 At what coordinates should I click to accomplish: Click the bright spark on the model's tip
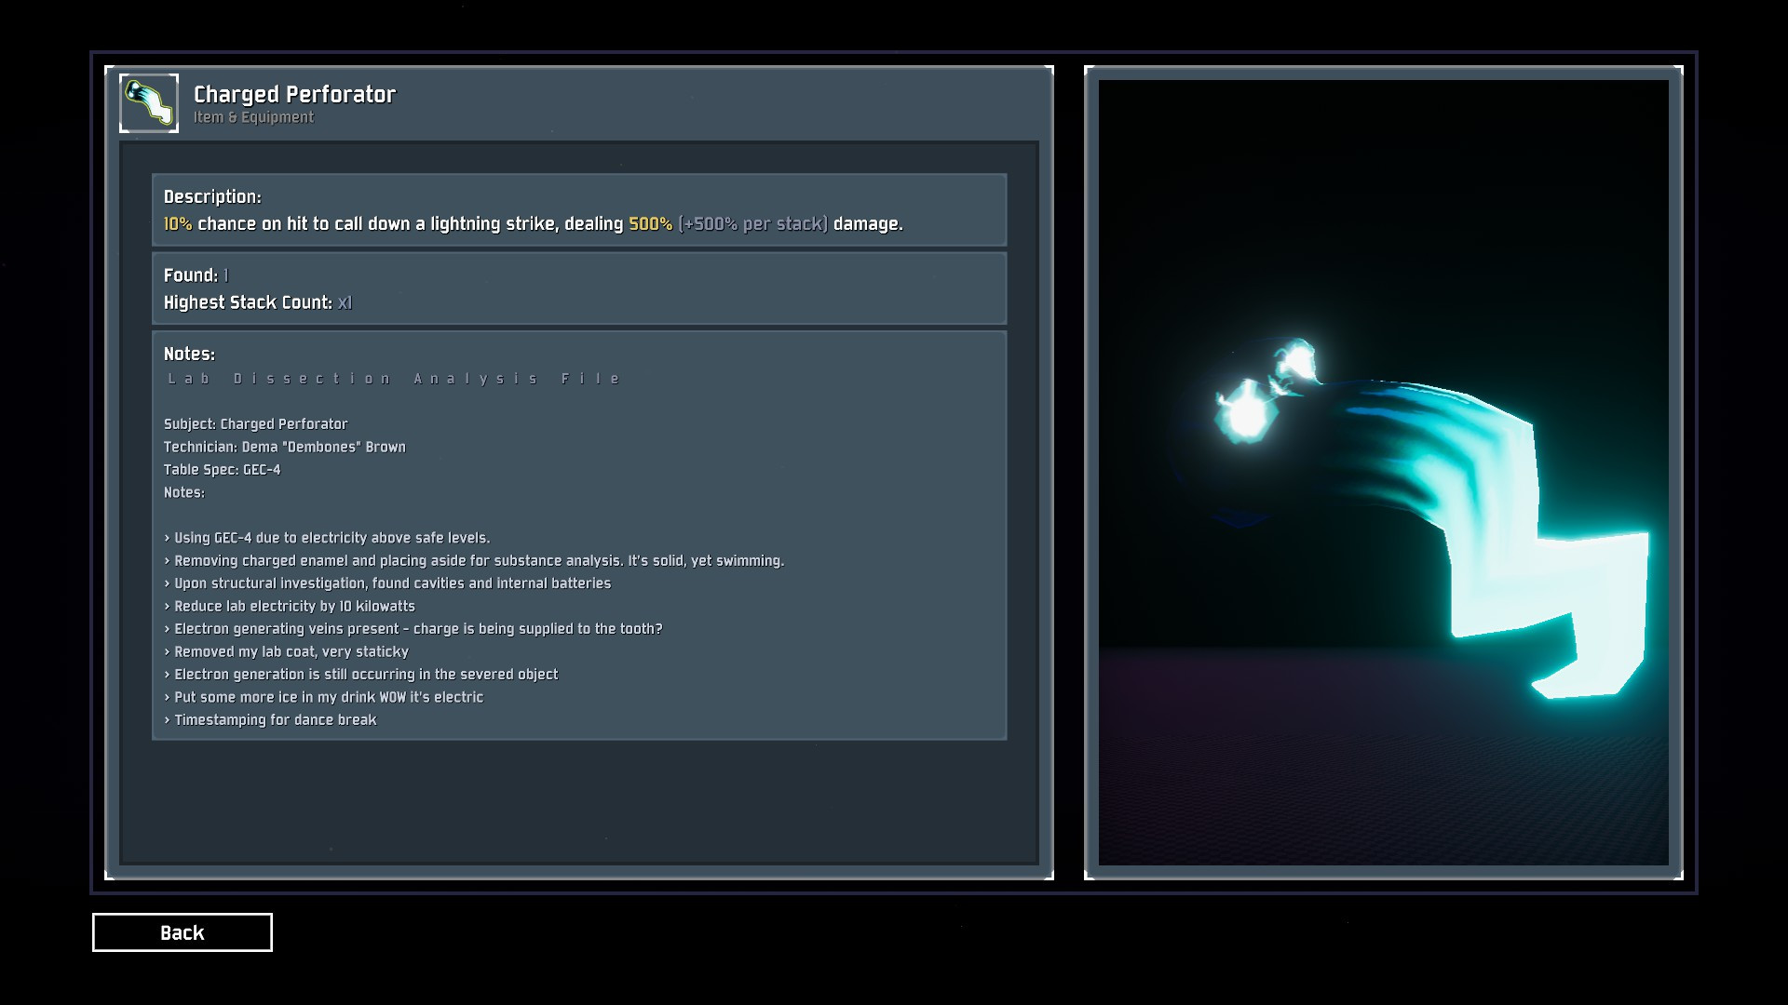(x=1246, y=413)
